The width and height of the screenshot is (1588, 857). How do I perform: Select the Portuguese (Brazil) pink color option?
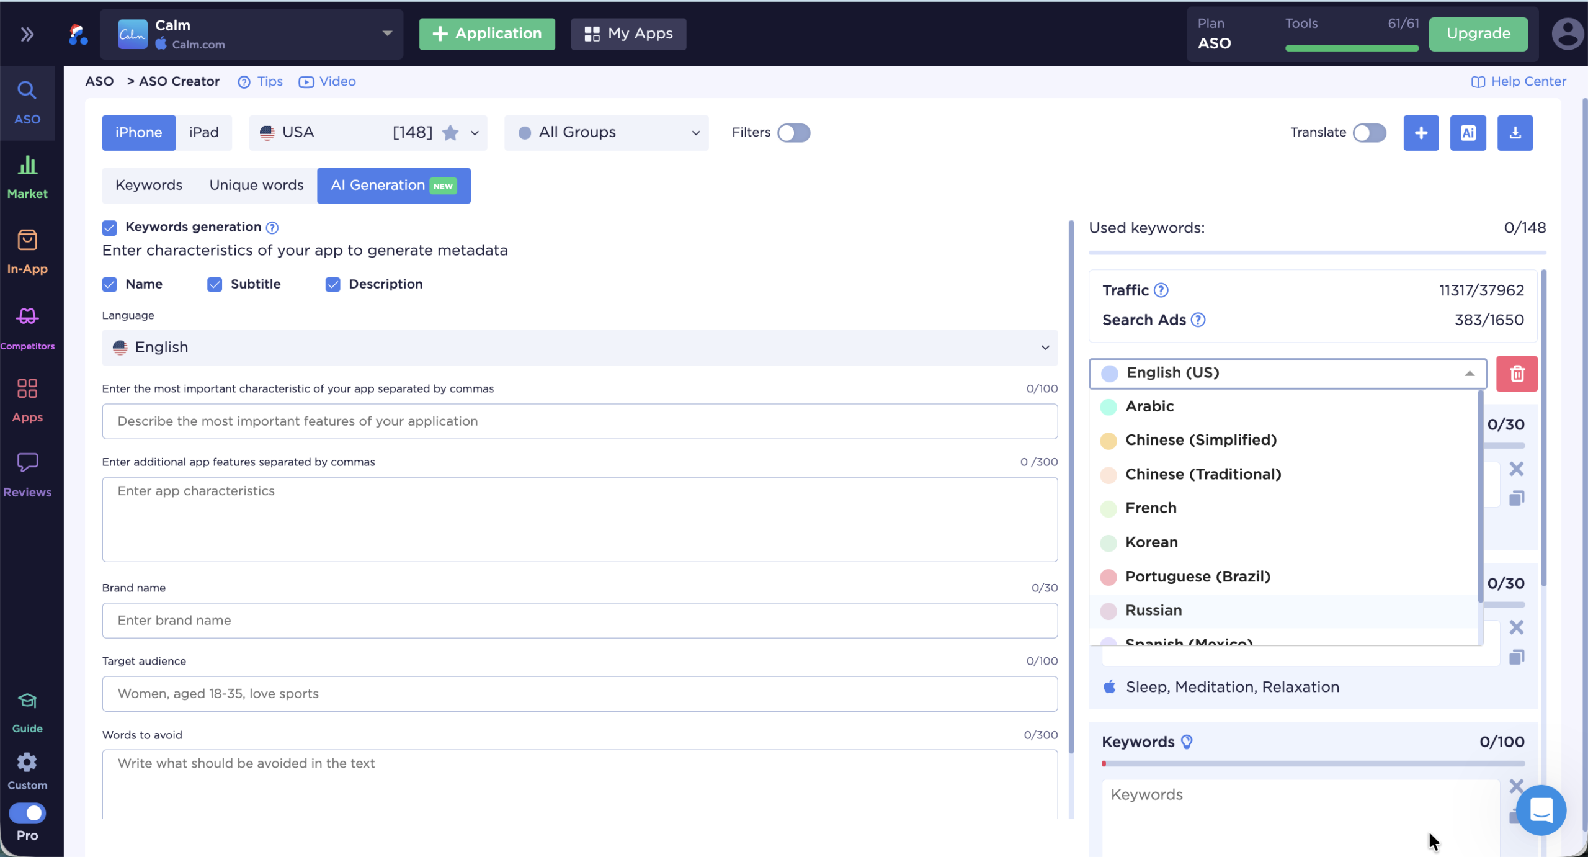1197,577
